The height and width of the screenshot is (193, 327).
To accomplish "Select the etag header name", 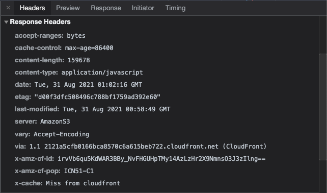I will tap(23, 97).
